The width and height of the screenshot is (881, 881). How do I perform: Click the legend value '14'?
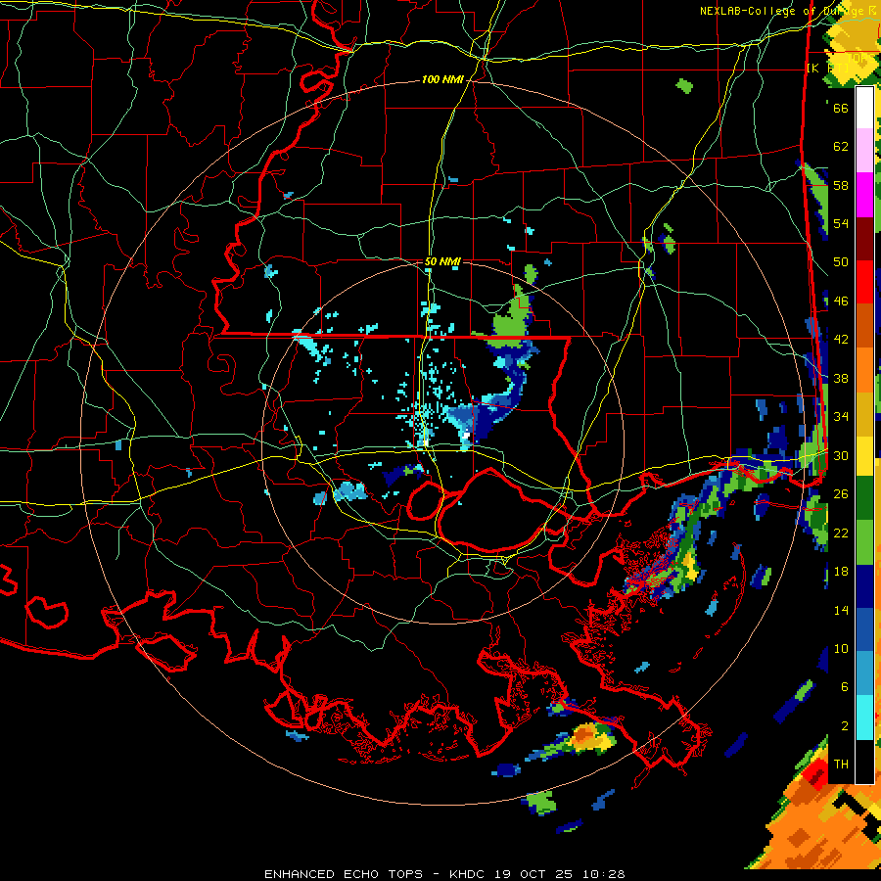coord(841,610)
